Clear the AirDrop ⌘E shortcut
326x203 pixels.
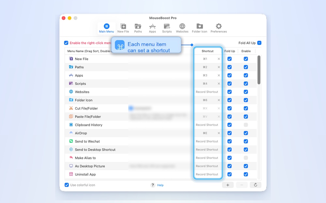[x=219, y=133]
